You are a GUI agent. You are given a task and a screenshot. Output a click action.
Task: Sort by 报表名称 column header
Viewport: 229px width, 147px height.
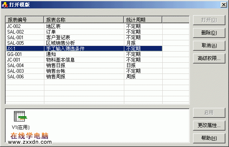(84, 20)
